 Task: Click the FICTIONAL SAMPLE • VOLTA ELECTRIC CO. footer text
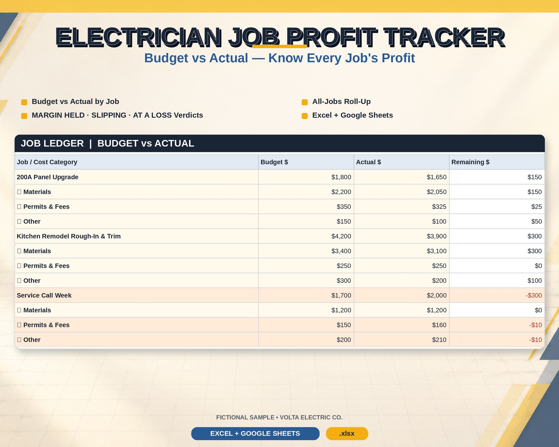click(x=279, y=417)
